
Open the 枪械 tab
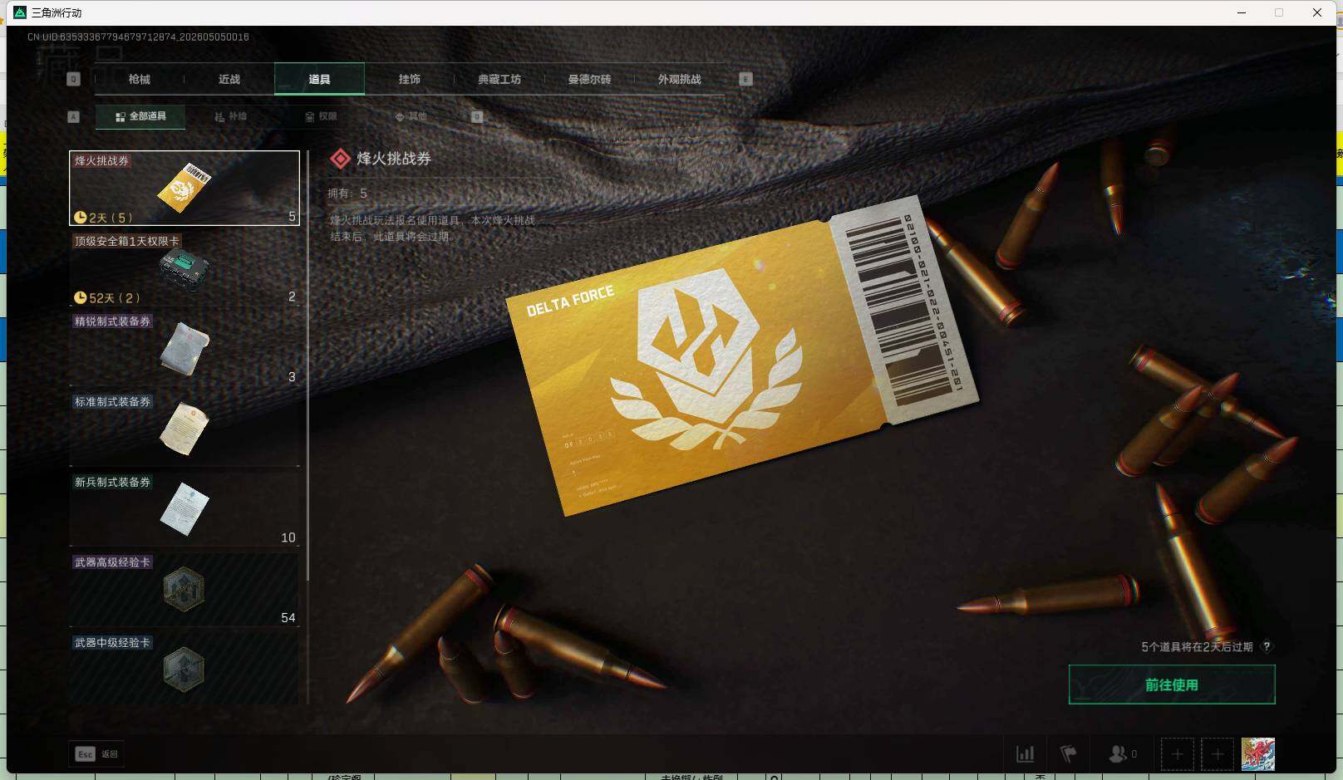pyautogui.click(x=140, y=79)
